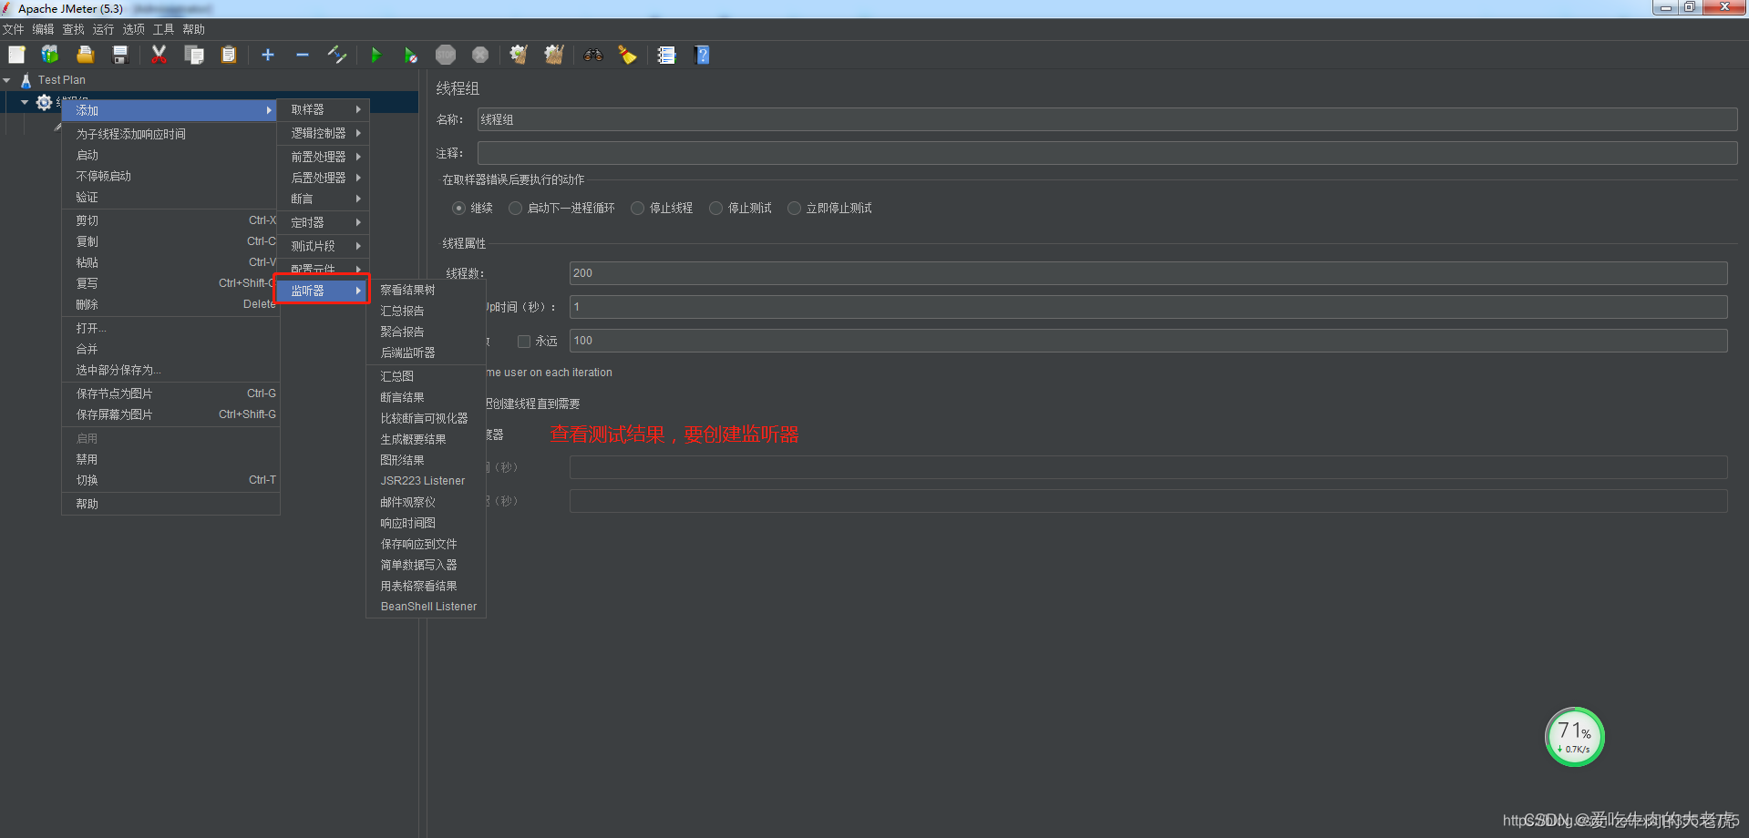Open the 运行 menu

click(104, 29)
